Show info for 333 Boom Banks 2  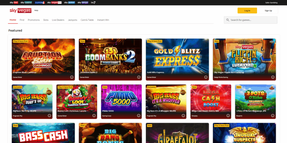(139, 77)
